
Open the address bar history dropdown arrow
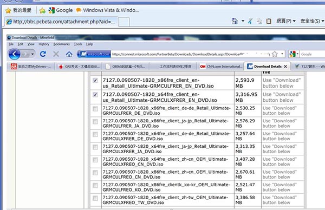[282, 54]
